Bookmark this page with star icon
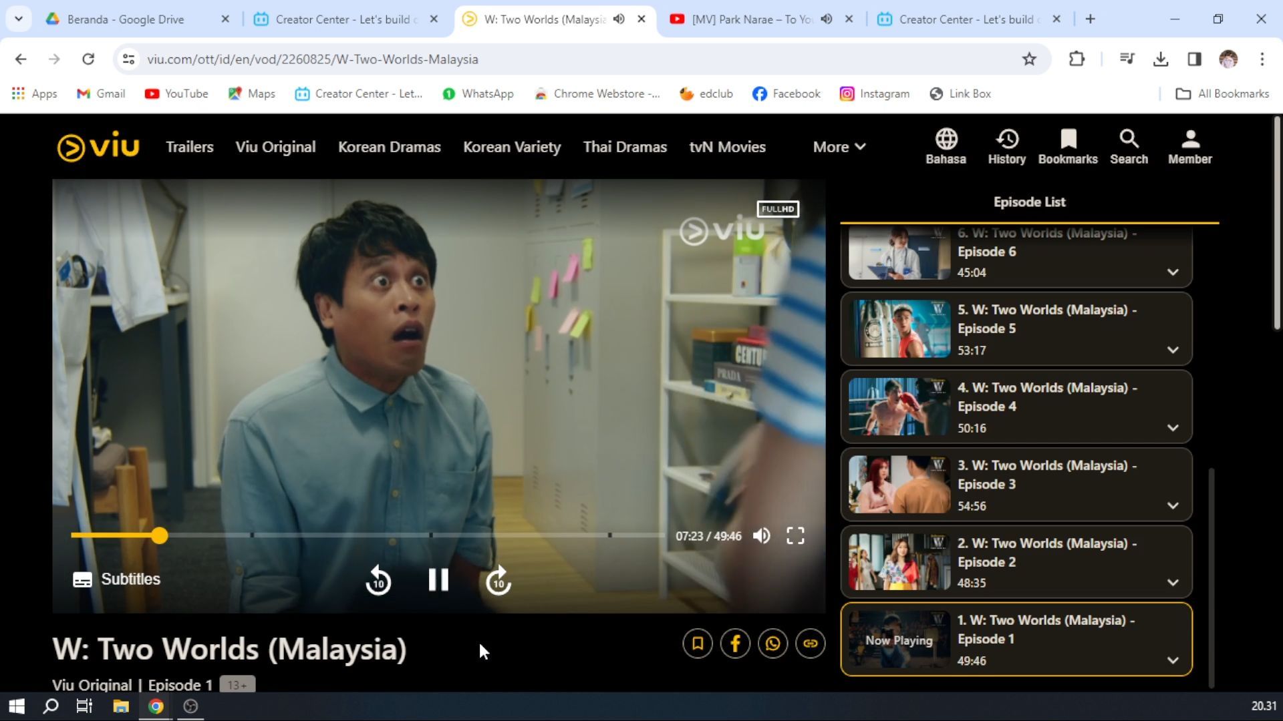Screen dimensions: 1283x721 pos(1029,59)
